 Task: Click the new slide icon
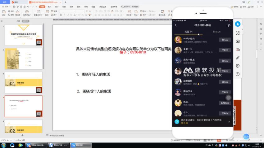[x=39, y=11]
